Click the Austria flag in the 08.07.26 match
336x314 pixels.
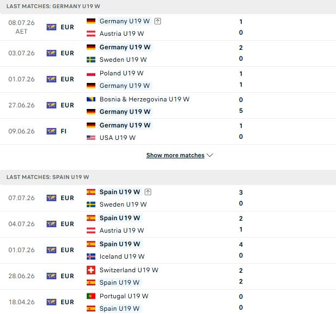(x=91, y=34)
